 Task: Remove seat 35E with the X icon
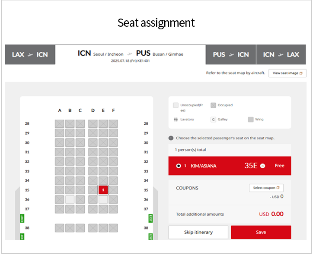[263, 166]
